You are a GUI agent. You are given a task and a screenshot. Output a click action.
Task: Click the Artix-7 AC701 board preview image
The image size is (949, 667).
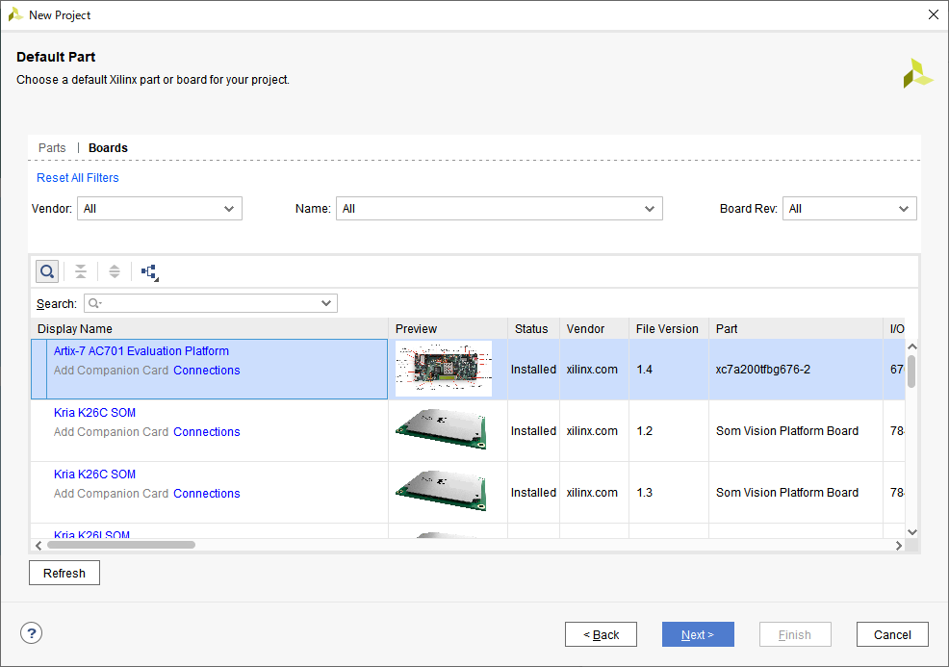[444, 369]
